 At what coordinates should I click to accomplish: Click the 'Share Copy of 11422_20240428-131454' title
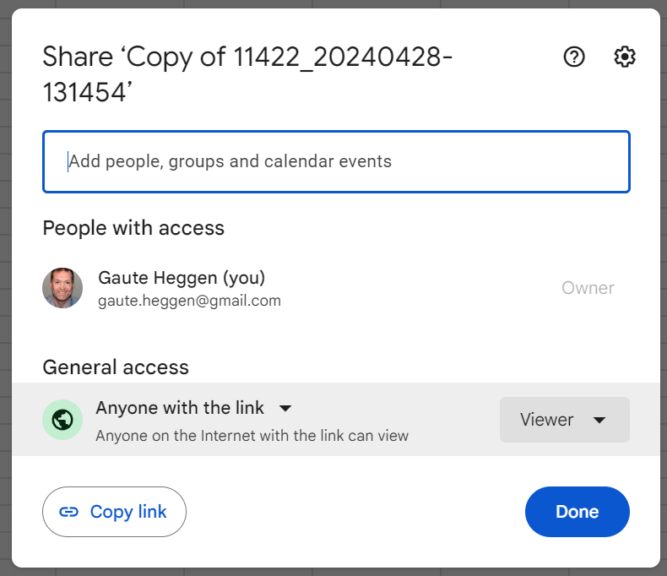pyautogui.click(x=247, y=74)
